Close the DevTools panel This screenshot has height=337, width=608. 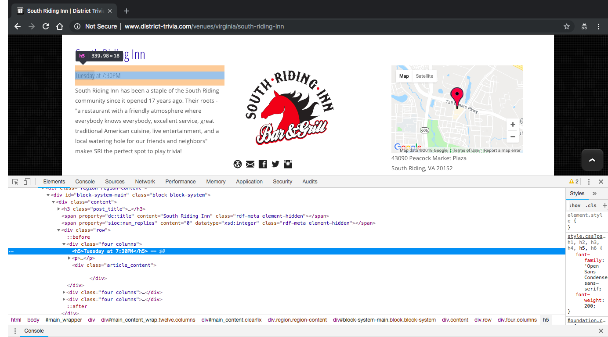click(601, 182)
